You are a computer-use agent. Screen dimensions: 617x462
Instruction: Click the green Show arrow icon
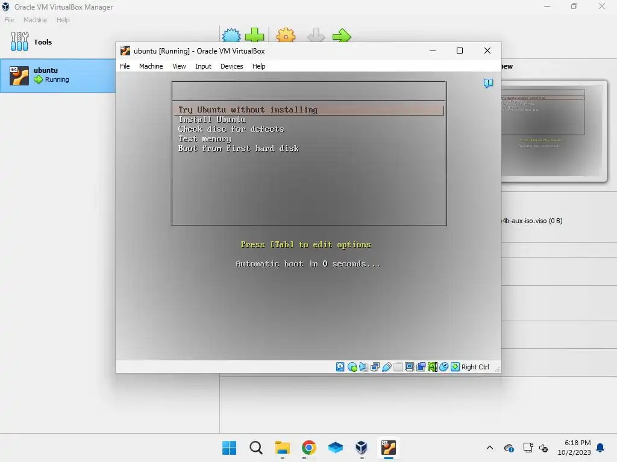[342, 35]
